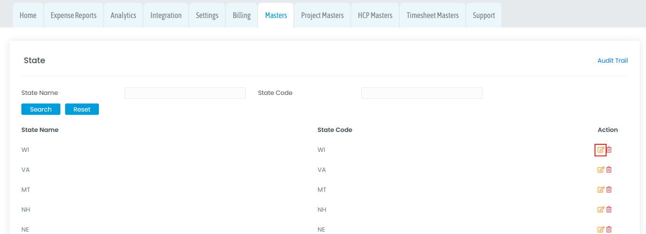Focus the State Code input field
This screenshot has width=646, height=234.
(422, 93)
